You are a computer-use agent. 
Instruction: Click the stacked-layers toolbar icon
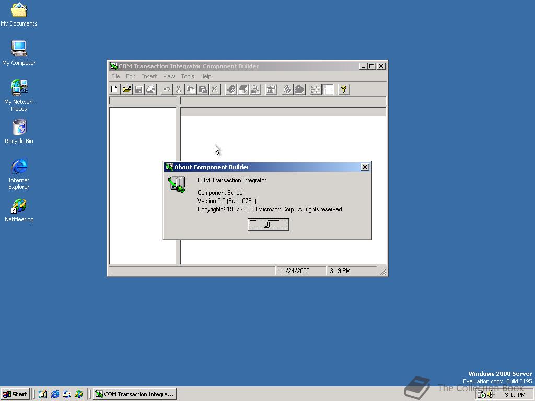[287, 89]
